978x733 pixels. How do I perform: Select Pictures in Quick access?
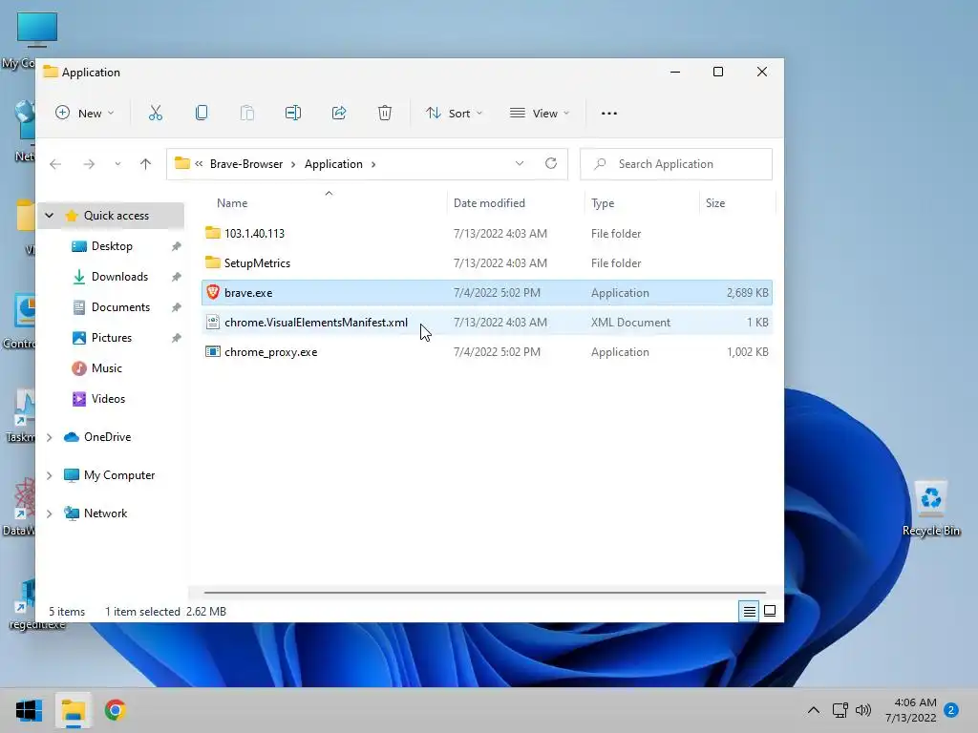[x=112, y=338]
